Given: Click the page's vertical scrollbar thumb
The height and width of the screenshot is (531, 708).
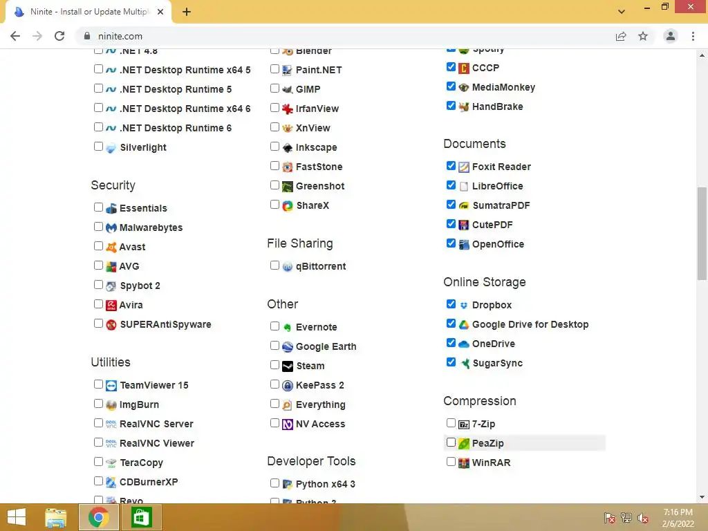Looking at the screenshot, I should click(x=702, y=234).
